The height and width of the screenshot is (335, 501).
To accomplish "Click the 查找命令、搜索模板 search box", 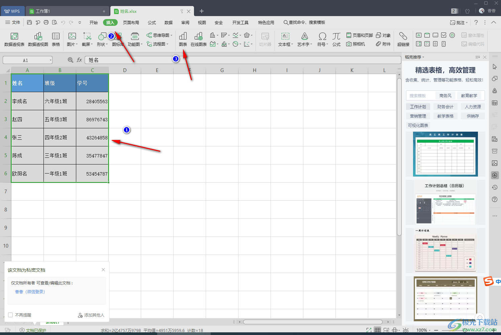I will pos(304,22).
